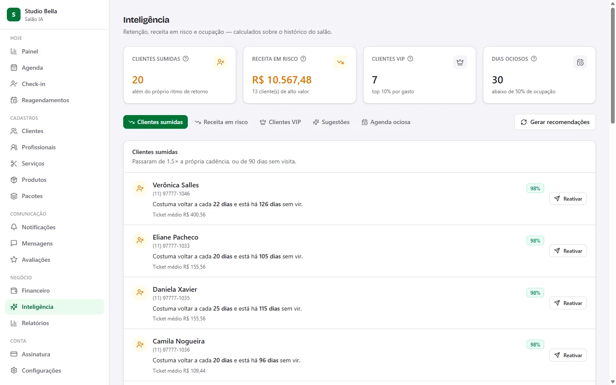Click the calendar-clock icon in Dias Ociosos card
This screenshot has height=385, width=616.
(x=580, y=62)
